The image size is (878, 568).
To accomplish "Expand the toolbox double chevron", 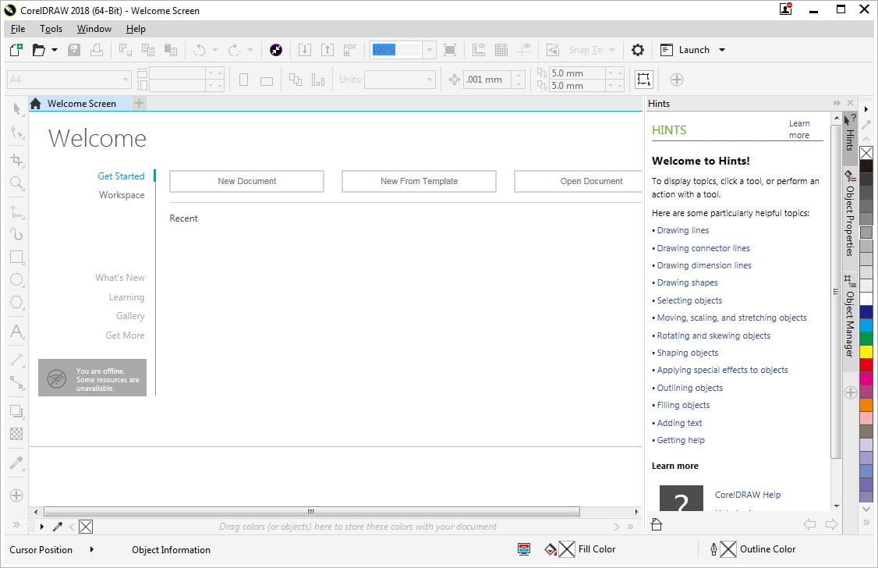I will coord(16,525).
